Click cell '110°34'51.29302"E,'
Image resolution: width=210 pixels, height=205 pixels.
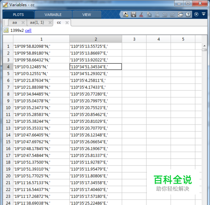(x=96, y=74)
